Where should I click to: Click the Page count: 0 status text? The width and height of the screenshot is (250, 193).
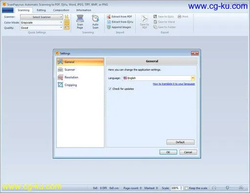click(x=132, y=188)
